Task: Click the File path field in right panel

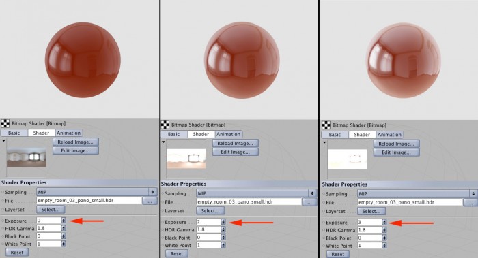Action: tap(410, 202)
